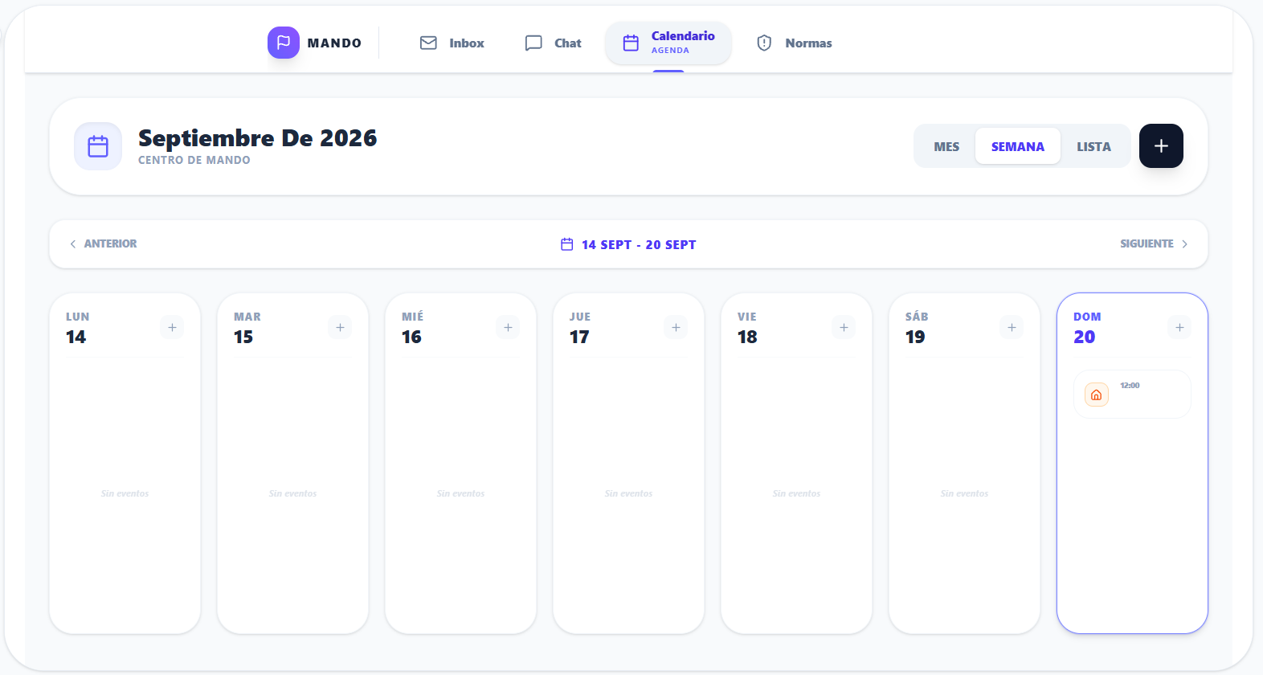
Task: Select the DOM 20 day header
Action: 1087,328
